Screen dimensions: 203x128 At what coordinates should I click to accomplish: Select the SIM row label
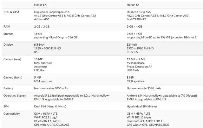(6, 106)
